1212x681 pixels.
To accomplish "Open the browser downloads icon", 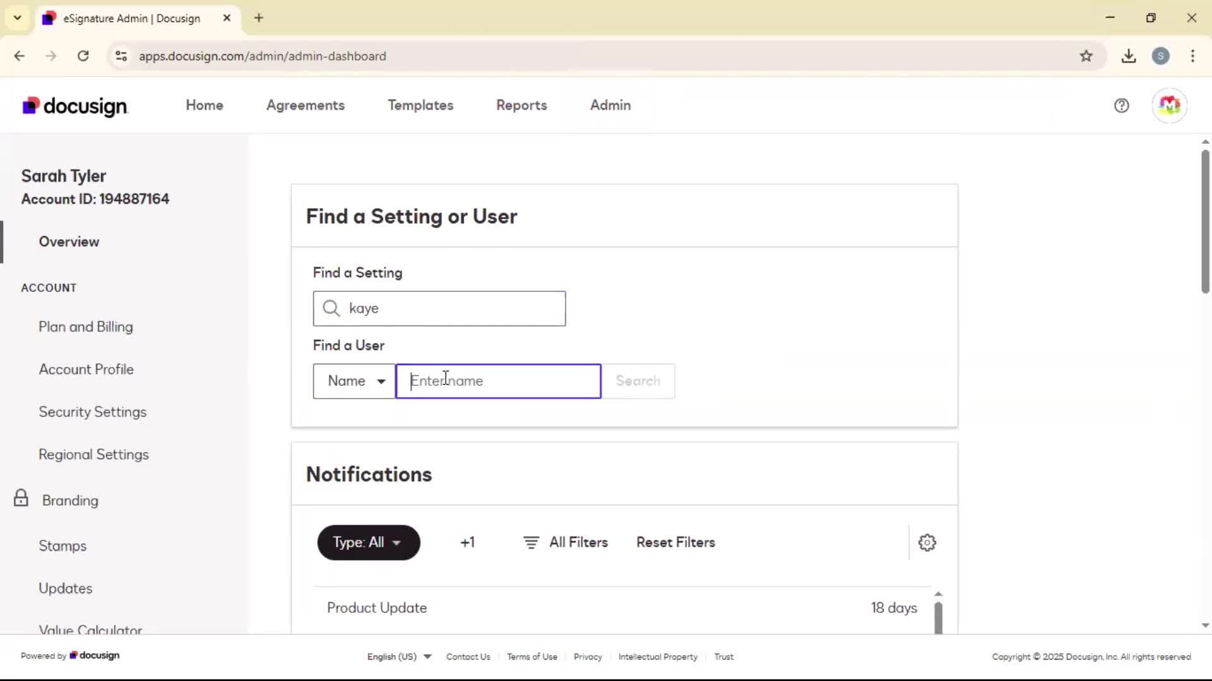I will [x=1129, y=56].
